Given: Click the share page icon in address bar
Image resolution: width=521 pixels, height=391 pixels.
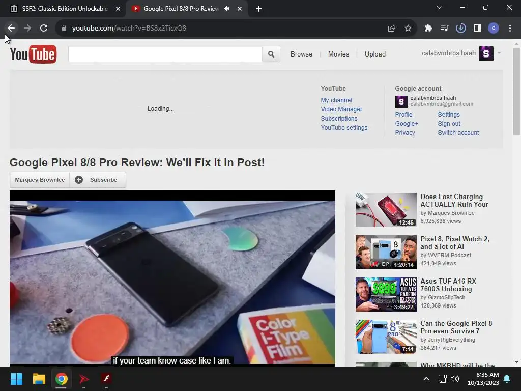Looking at the screenshot, I should (x=392, y=29).
